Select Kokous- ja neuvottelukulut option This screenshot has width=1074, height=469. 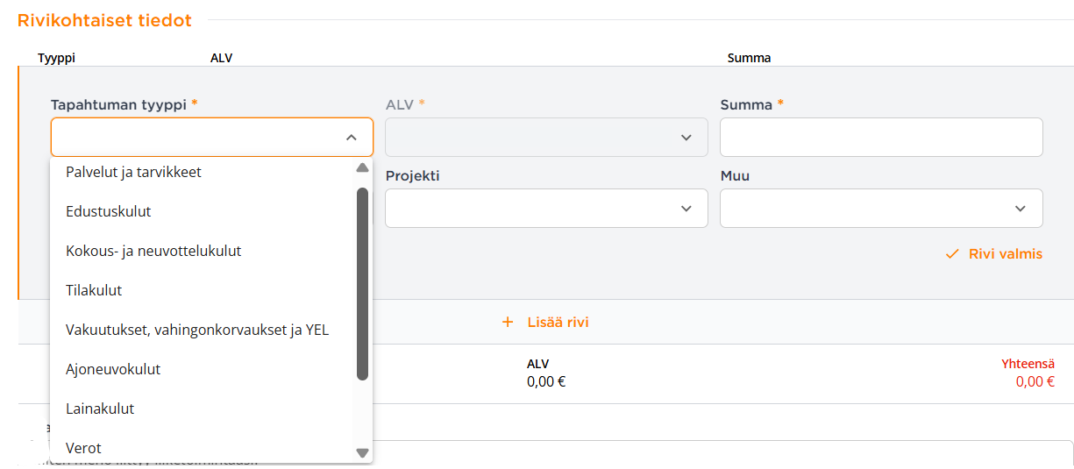pyautogui.click(x=153, y=251)
